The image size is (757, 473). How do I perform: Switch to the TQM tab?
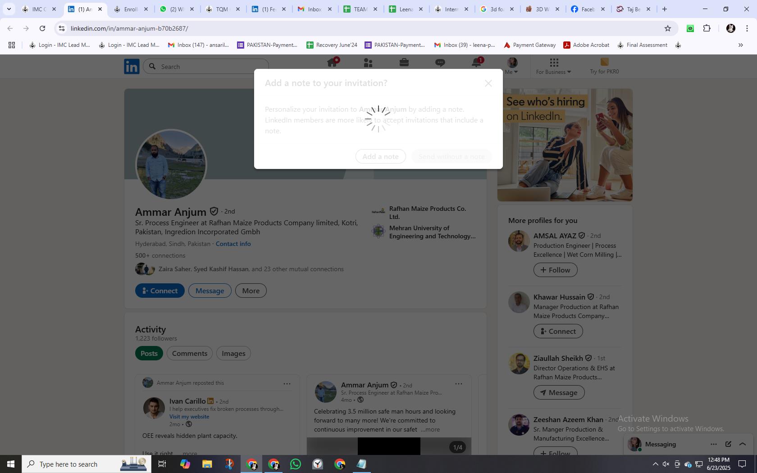click(223, 9)
